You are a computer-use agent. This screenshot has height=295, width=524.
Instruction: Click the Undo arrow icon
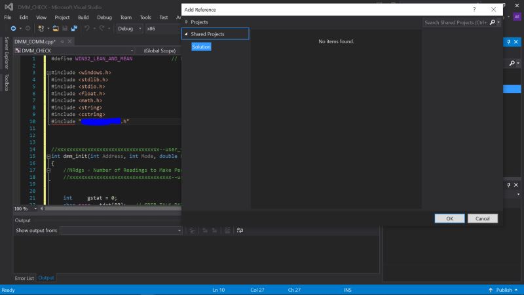pyautogui.click(x=87, y=29)
